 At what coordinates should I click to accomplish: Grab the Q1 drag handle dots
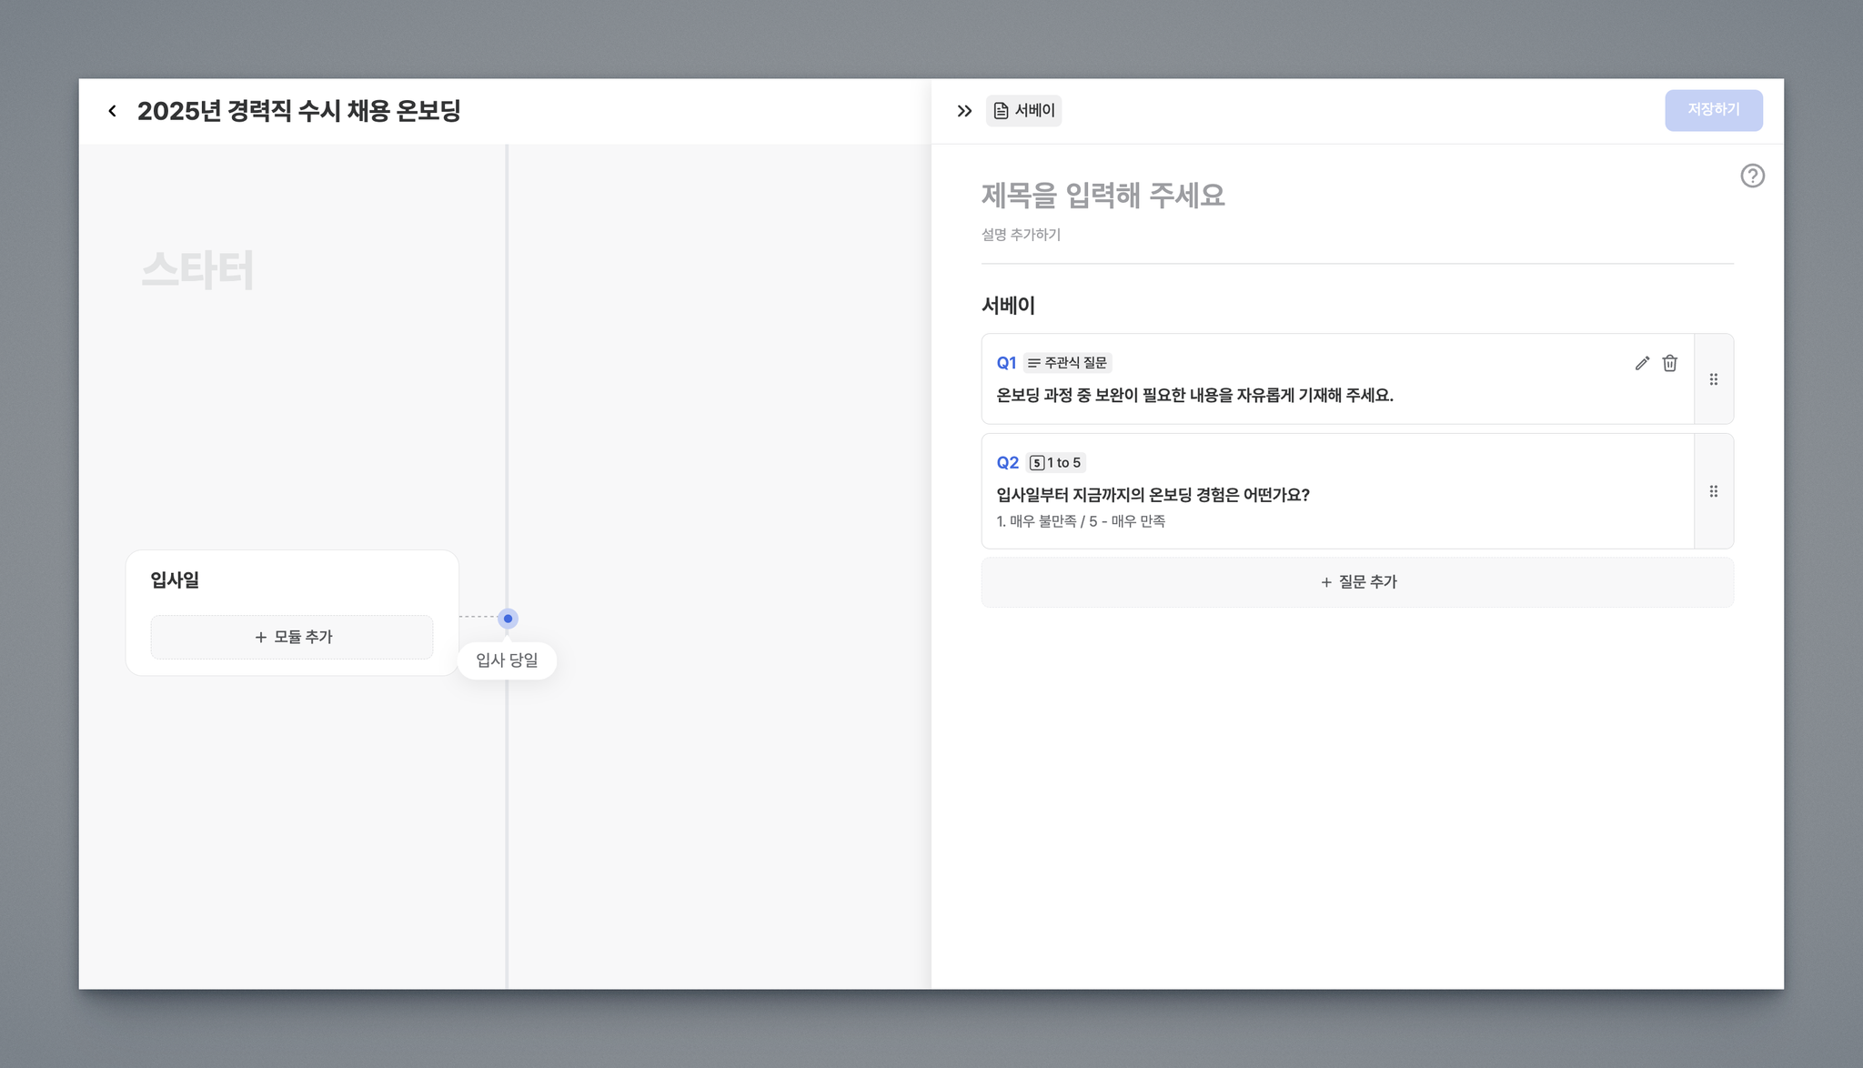point(1713,379)
